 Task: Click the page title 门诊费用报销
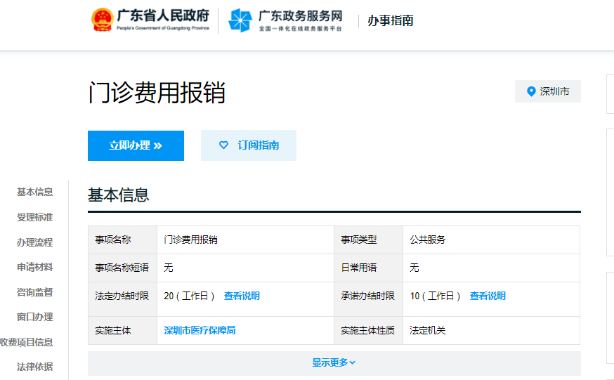tap(157, 92)
